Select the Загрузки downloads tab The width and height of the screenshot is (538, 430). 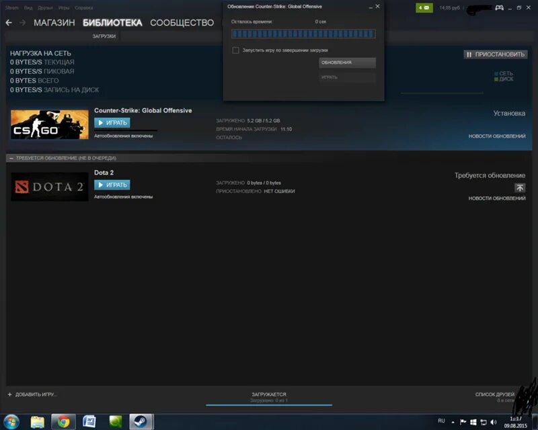click(x=104, y=36)
